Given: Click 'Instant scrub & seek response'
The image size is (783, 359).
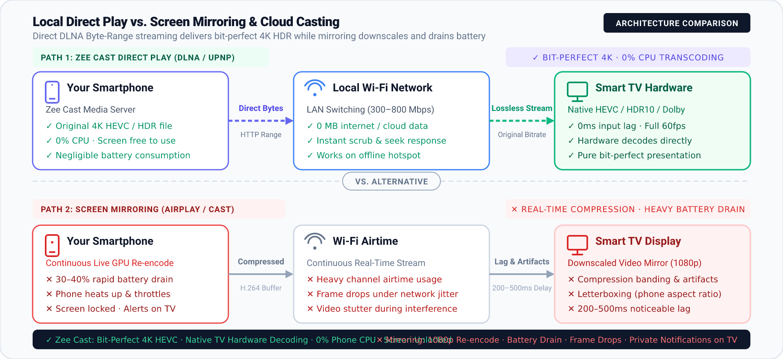Looking at the screenshot, I should click(x=376, y=141).
